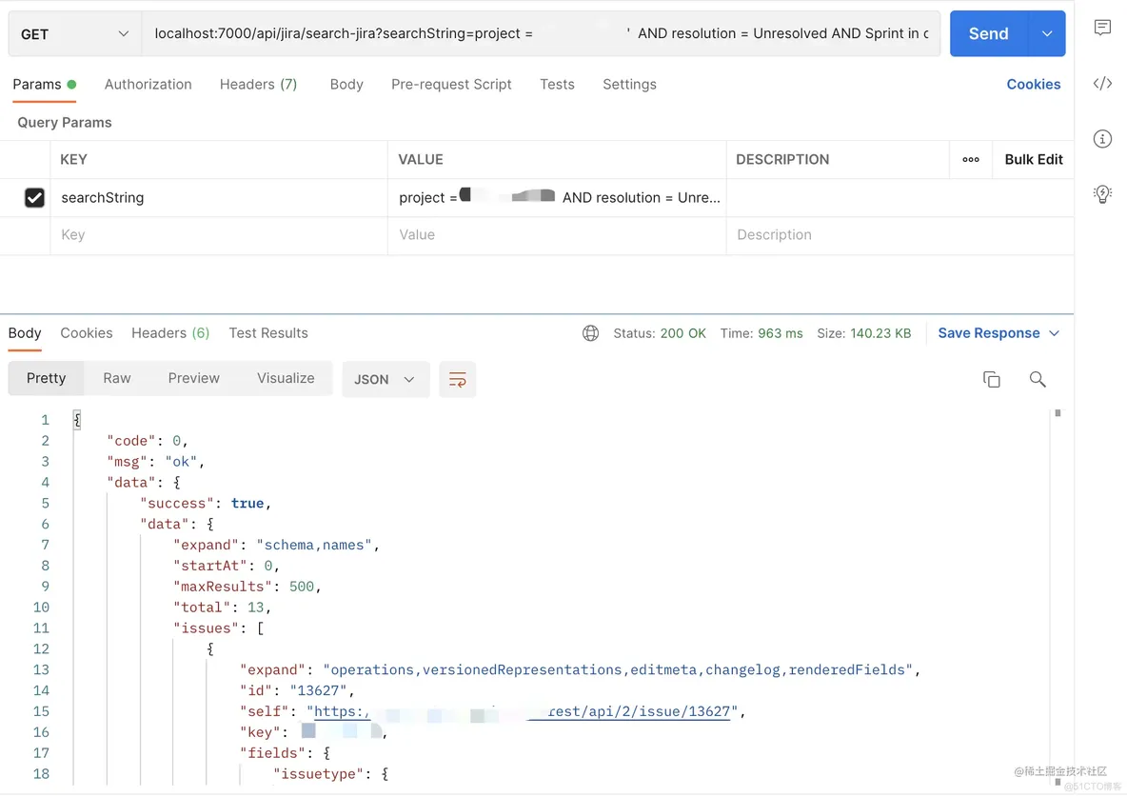Viewport: 1127px width, 797px height.
Task: Select the Pretty view
Action: pos(46,378)
